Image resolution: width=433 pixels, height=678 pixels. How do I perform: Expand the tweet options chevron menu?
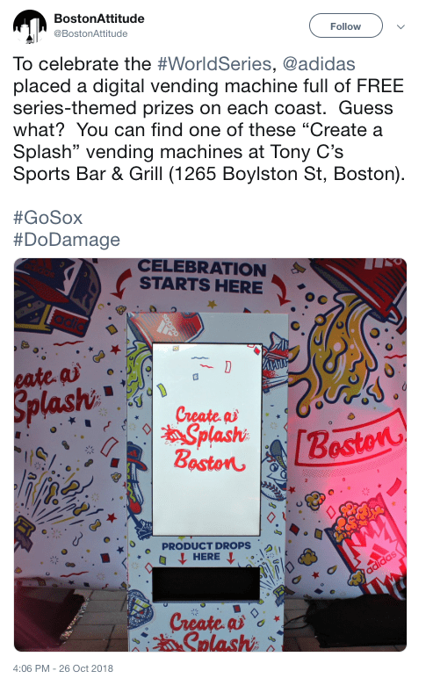[401, 27]
